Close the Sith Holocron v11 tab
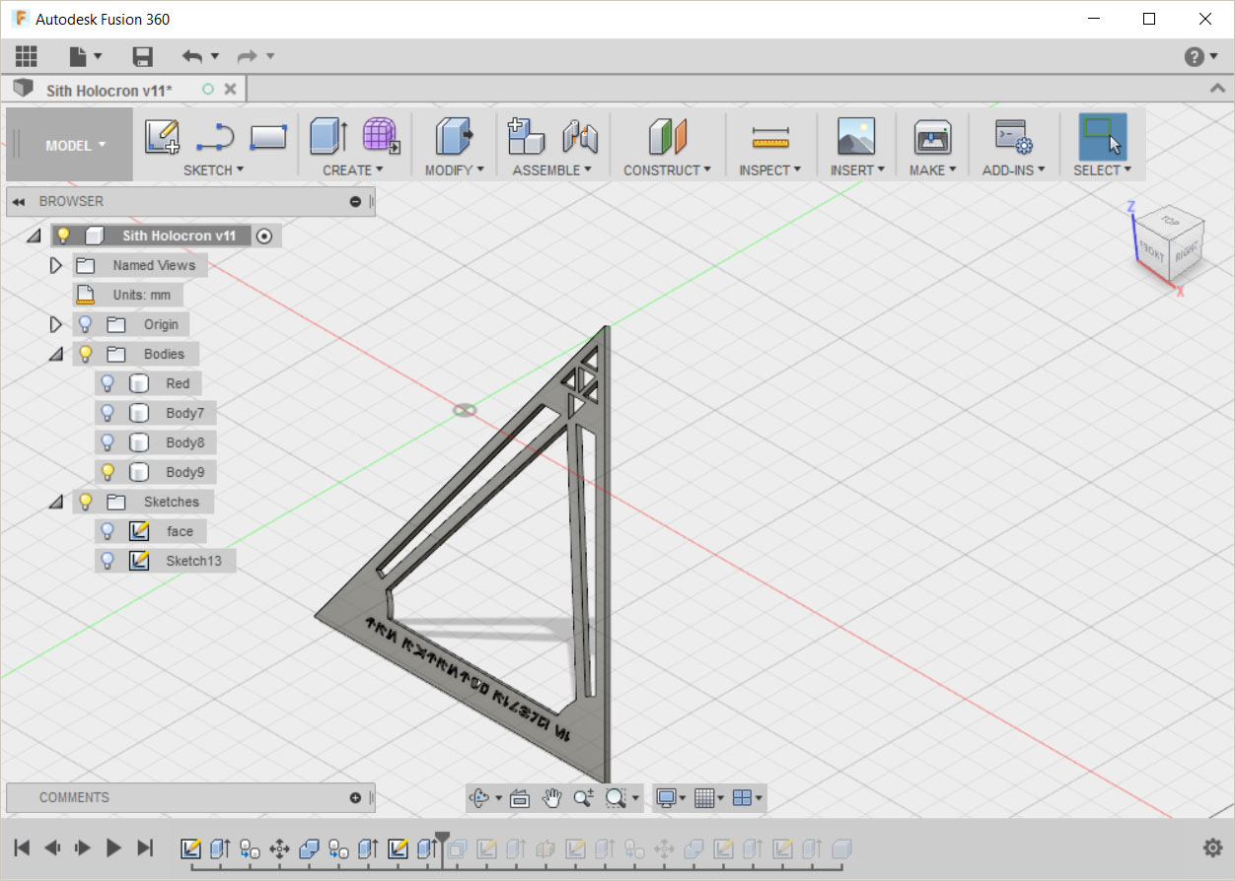 click(230, 90)
